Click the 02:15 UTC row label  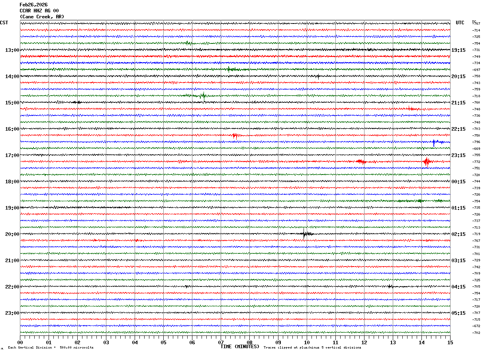tap(458, 234)
